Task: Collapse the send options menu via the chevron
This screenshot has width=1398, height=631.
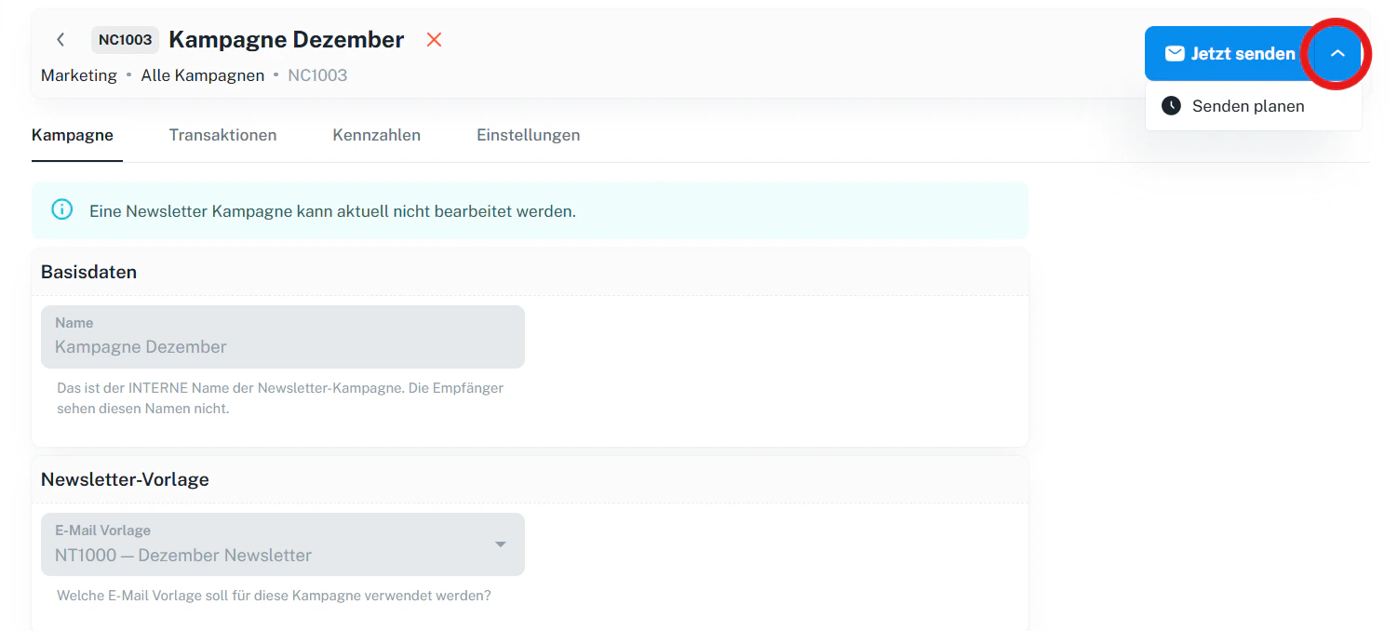Action: 1338,53
